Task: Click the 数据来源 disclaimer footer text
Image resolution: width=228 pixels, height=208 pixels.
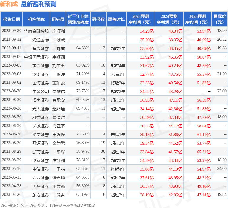Action: pyautogui.click(x=48, y=205)
